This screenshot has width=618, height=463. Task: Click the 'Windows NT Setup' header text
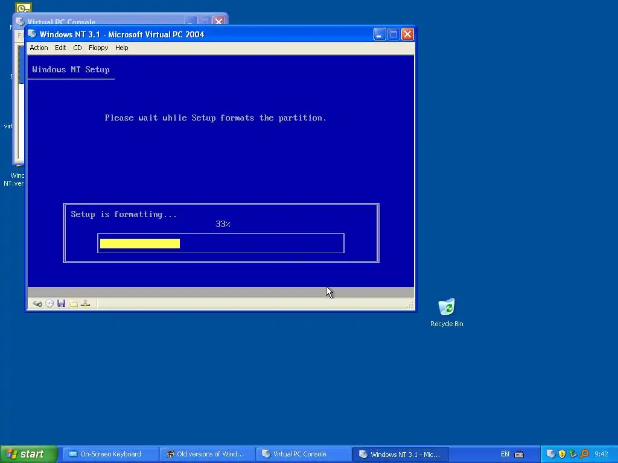coord(71,70)
